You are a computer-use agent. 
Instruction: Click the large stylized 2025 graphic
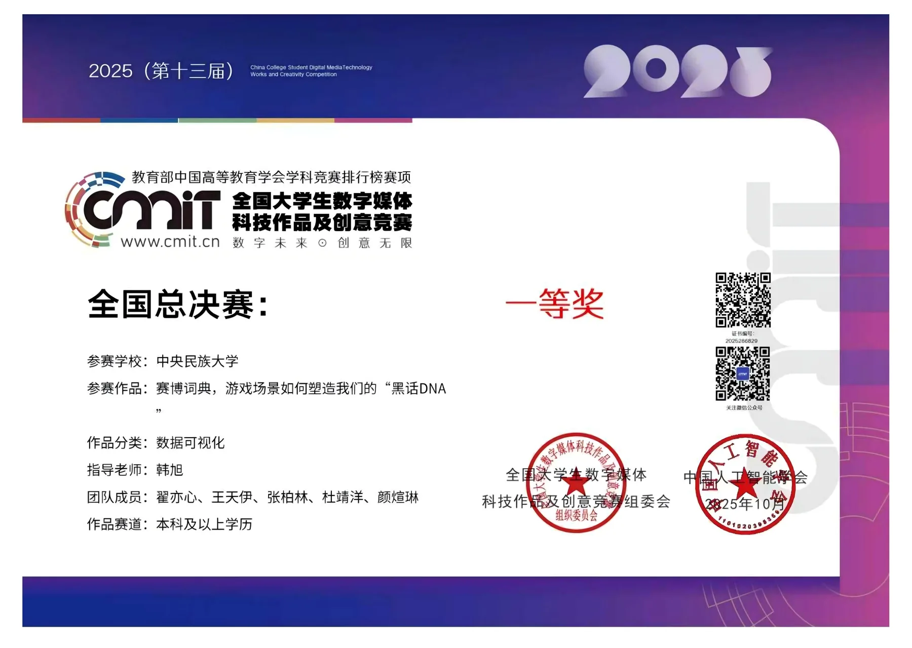[x=678, y=71]
